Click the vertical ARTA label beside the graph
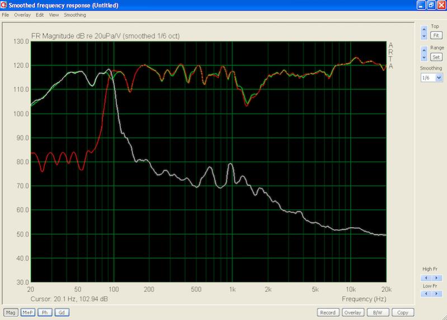The height and width of the screenshot is (320, 447). [390, 55]
